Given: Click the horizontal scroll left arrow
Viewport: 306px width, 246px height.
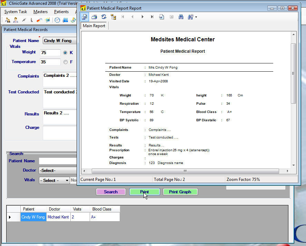Looking at the screenshot, I should point(84,171).
